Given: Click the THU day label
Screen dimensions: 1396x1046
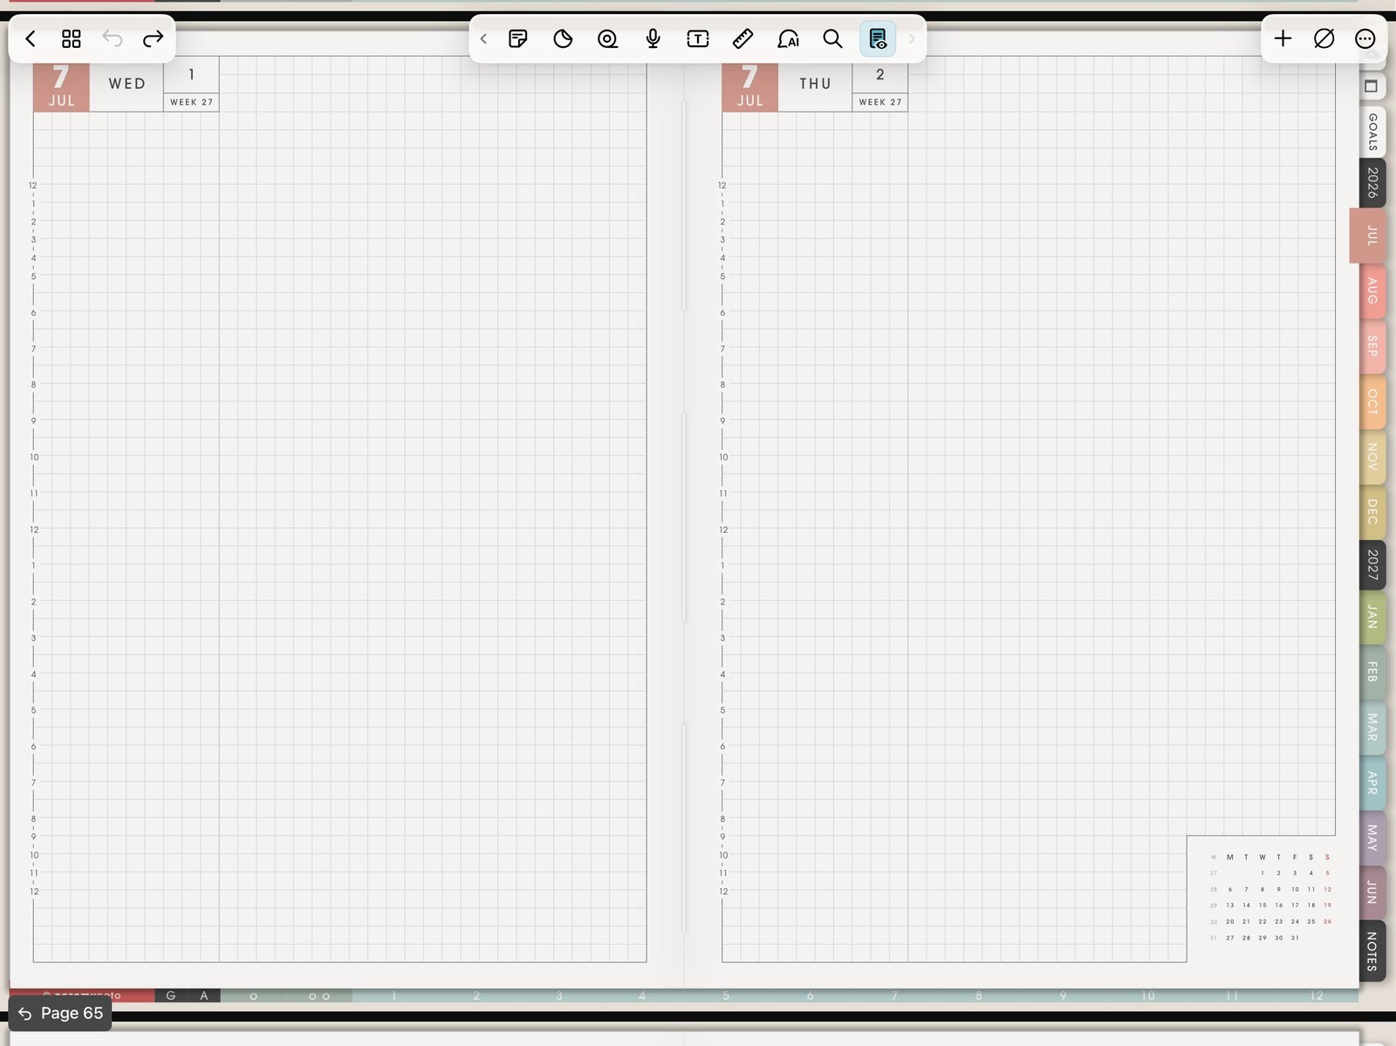Looking at the screenshot, I should (815, 84).
